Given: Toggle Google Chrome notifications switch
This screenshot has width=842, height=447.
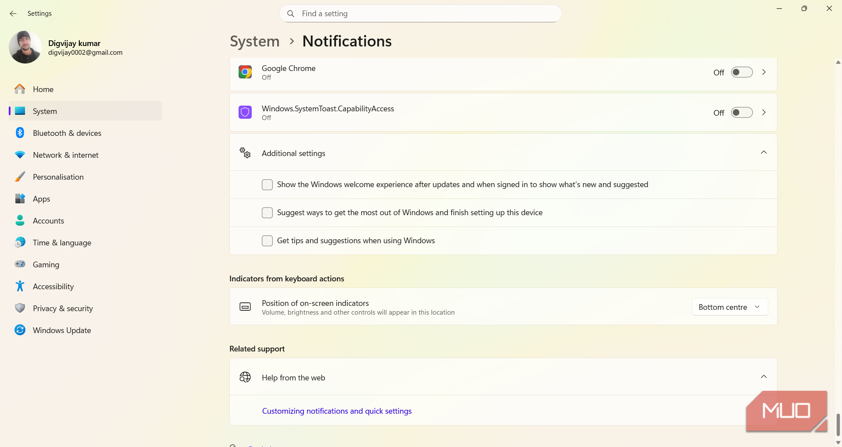Looking at the screenshot, I should pos(742,72).
